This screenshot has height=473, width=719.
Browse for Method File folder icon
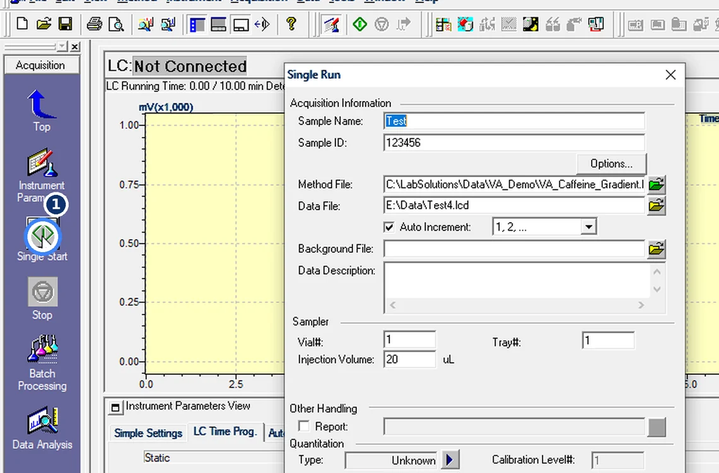pos(656,184)
